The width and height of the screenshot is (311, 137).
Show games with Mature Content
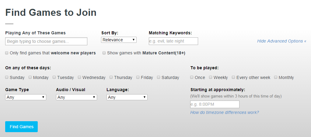(x=104, y=53)
